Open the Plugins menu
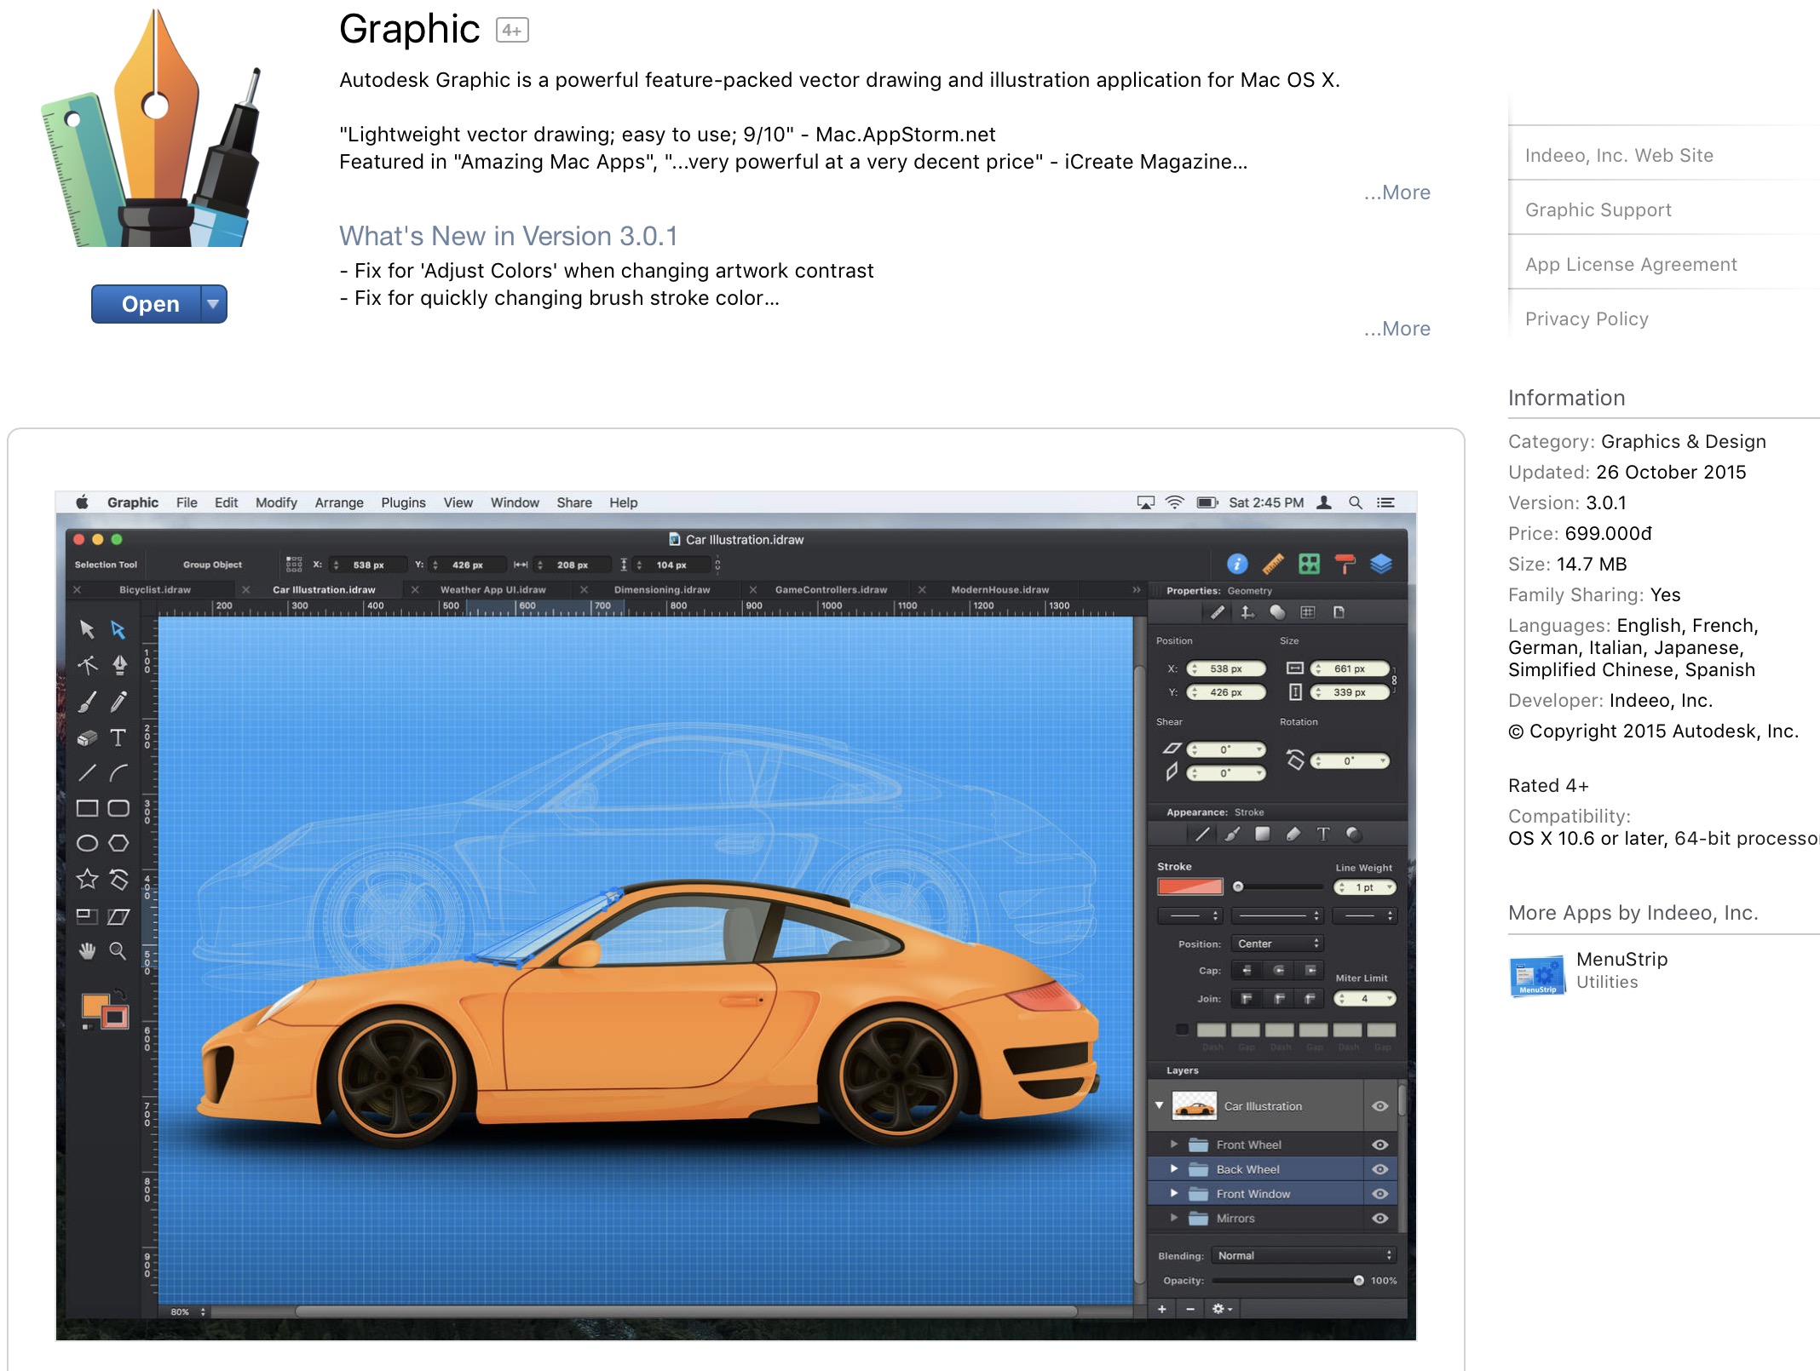Screen dimensions: 1820x1371 pos(403,502)
